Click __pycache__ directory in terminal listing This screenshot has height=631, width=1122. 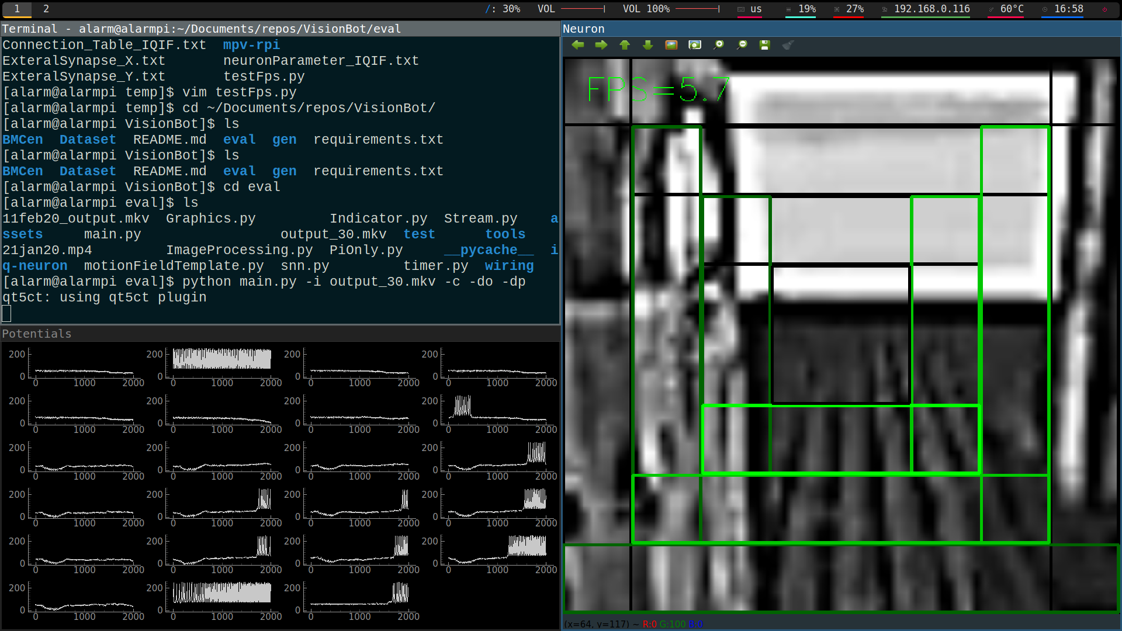click(489, 250)
